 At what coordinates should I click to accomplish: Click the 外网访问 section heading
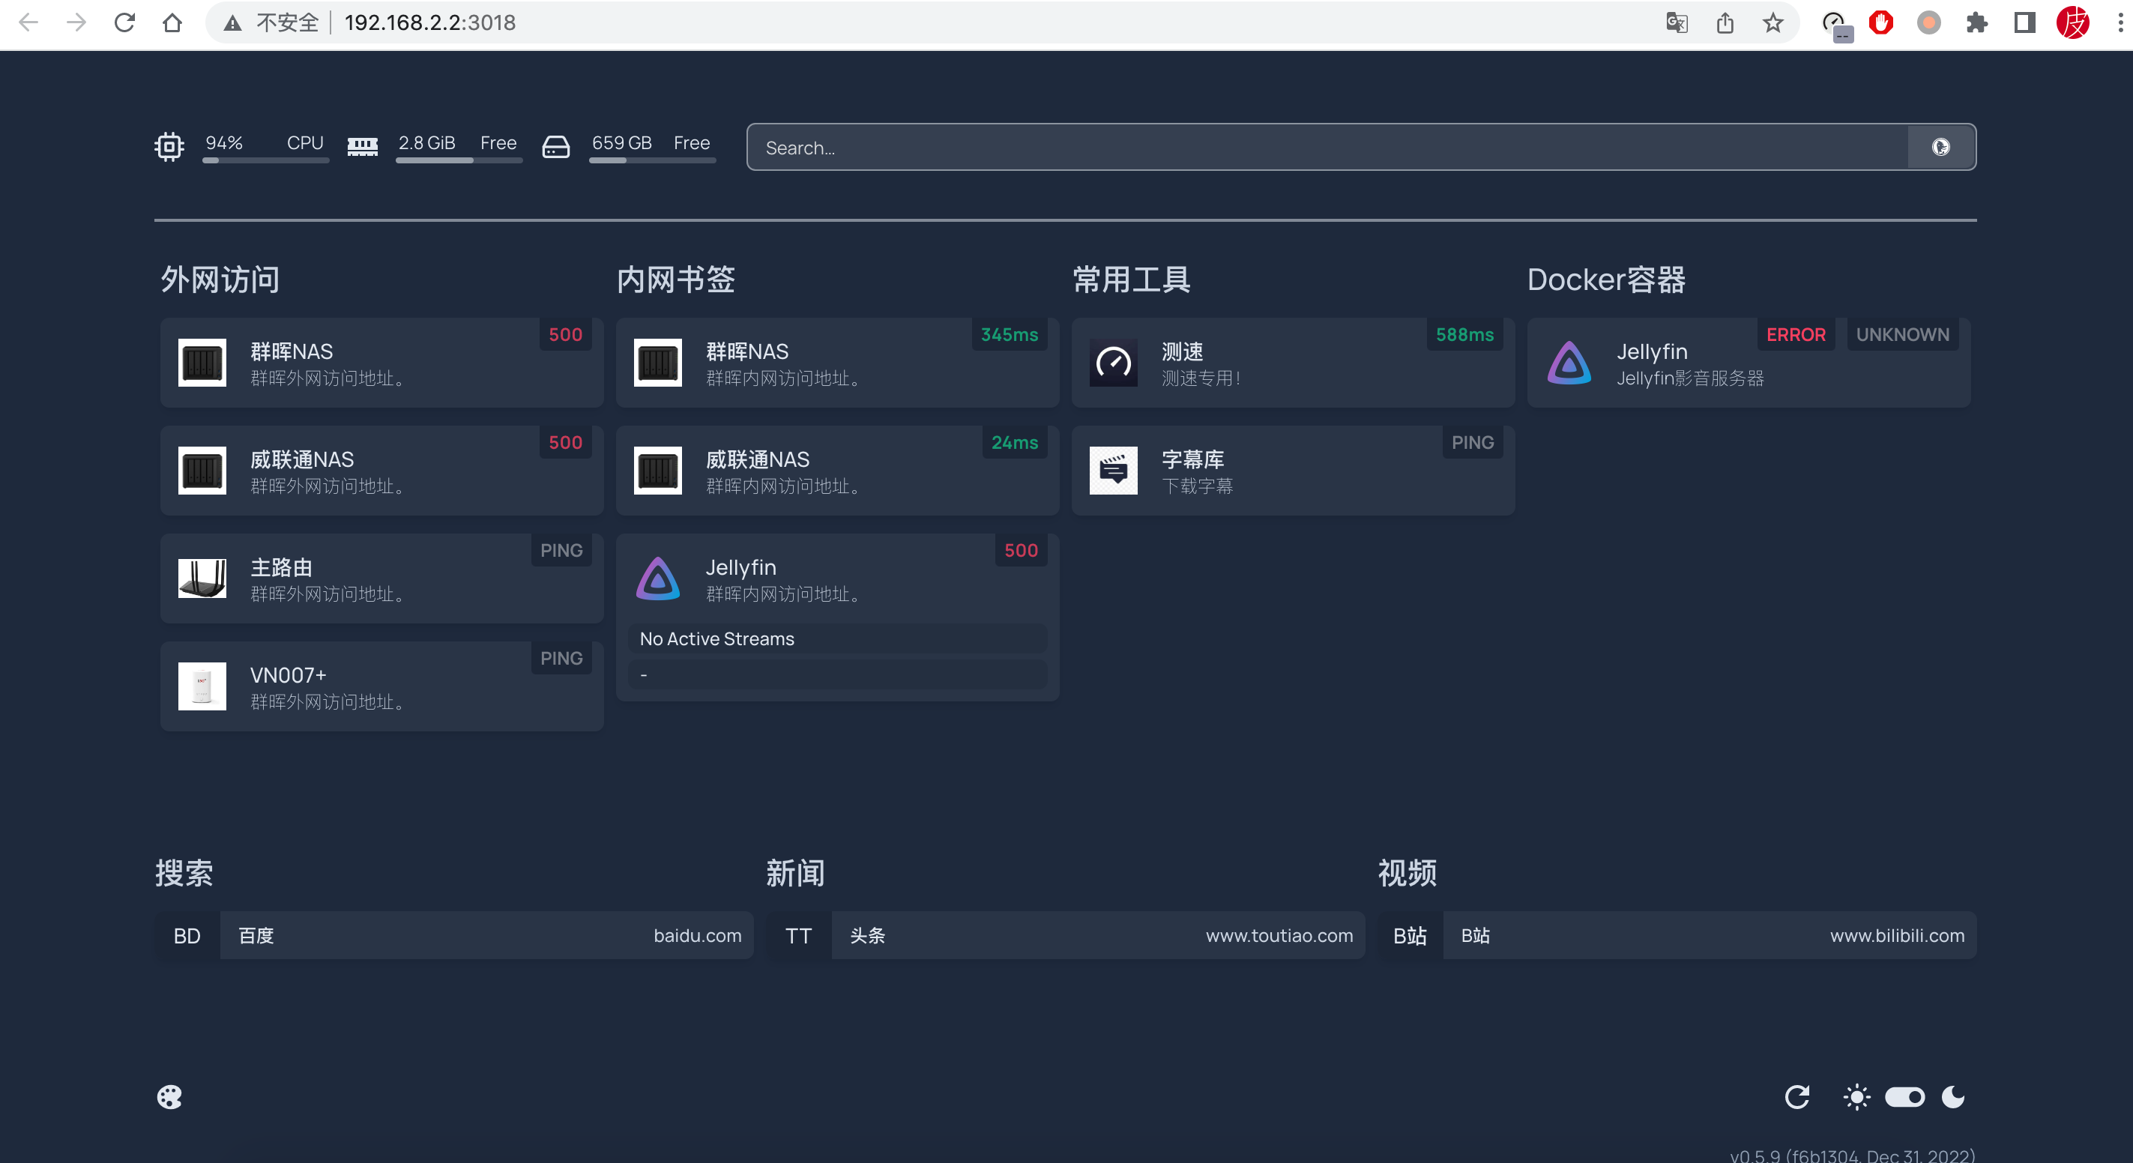pos(220,279)
